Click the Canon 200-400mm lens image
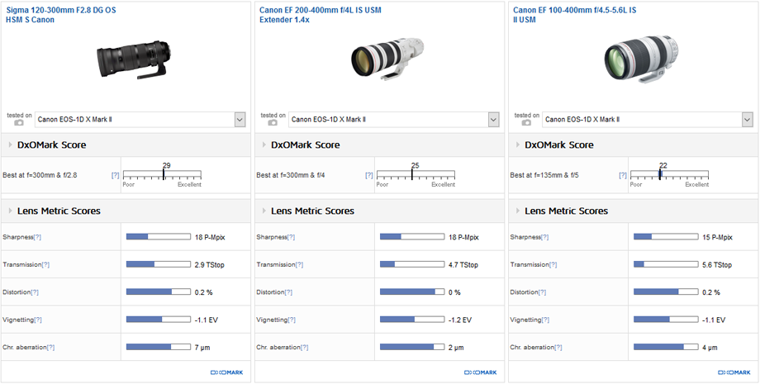 387,58
